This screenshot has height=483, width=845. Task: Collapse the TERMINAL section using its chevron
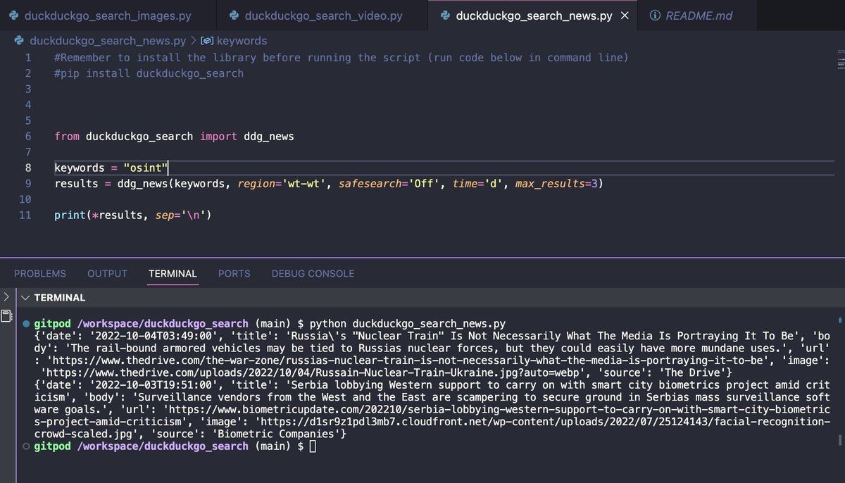pos(25,297)
